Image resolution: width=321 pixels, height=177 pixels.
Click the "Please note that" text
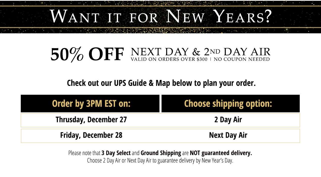[84, 153]
